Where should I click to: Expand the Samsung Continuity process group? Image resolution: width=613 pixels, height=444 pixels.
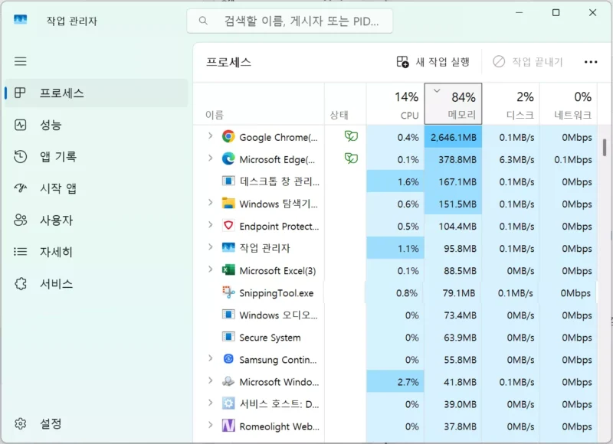point(210,358)
